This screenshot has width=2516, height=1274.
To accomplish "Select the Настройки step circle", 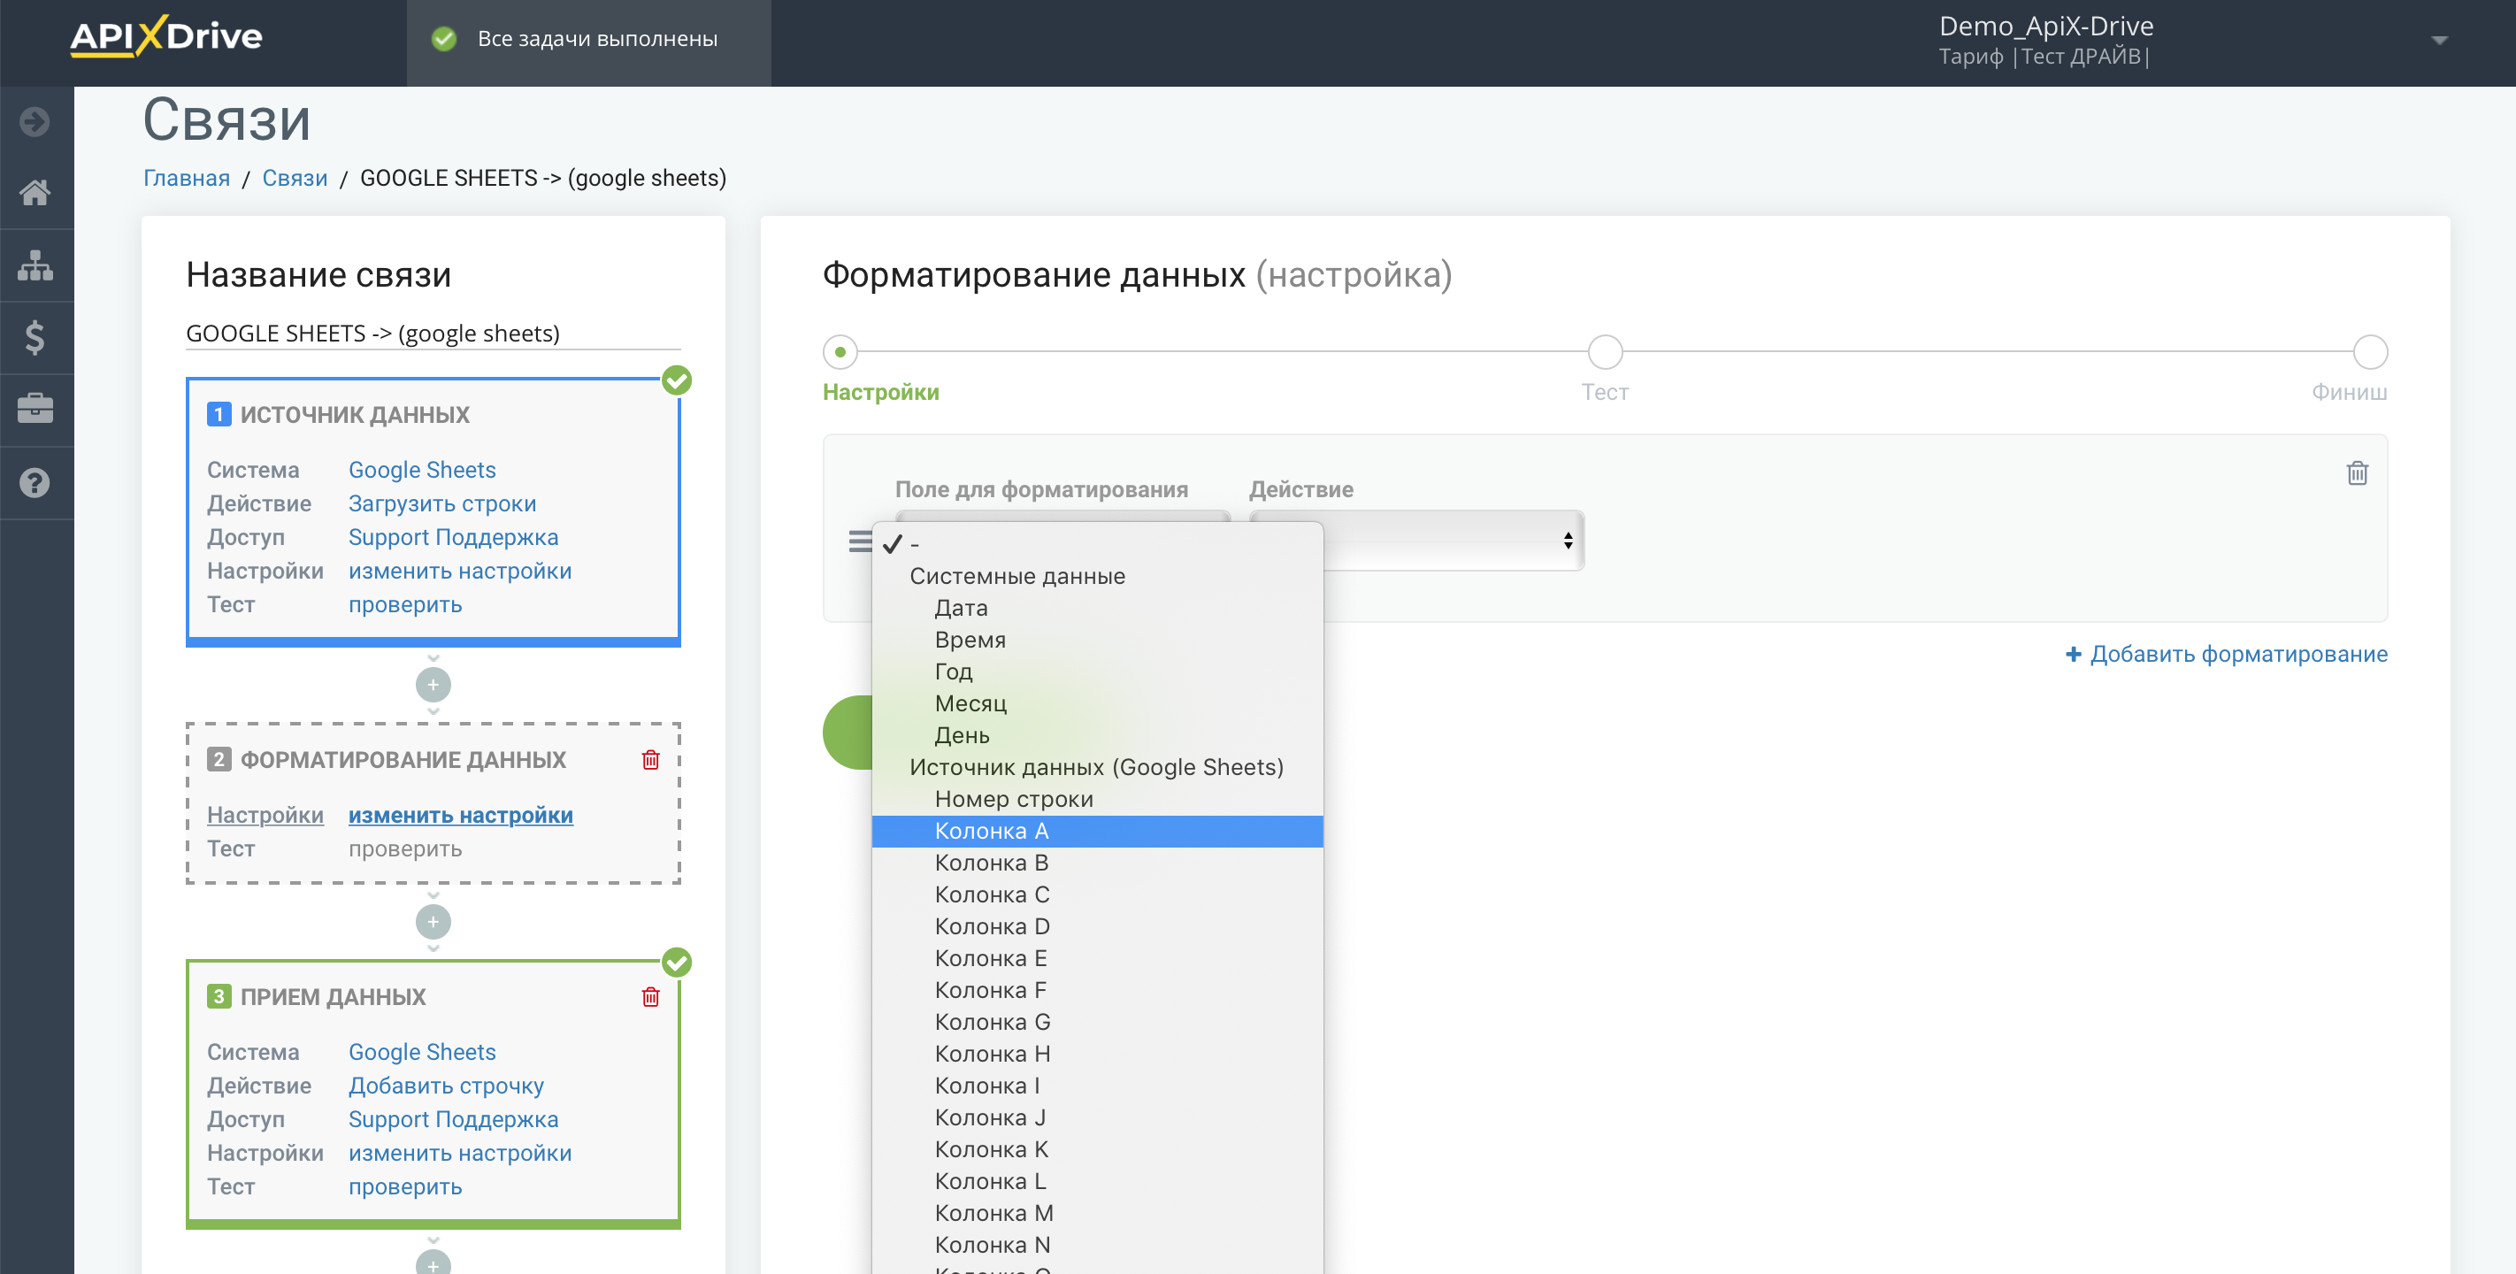I will [x=840, y=352].
